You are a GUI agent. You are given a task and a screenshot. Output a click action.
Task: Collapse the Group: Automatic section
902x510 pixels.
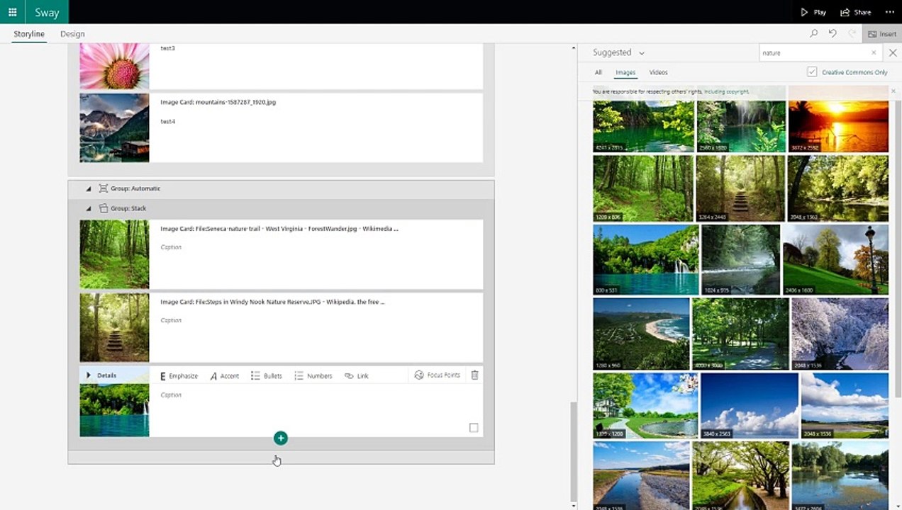coord(89,188)
